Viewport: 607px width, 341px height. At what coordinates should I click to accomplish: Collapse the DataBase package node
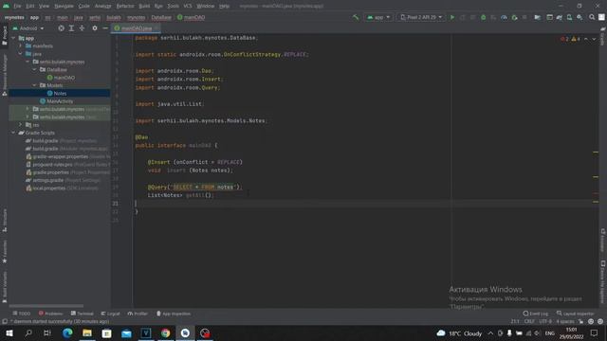[x=35, y=69]
